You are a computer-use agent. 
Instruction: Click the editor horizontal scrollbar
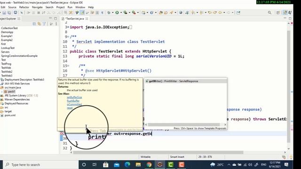point(158,152)
